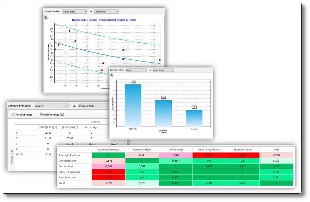Click the Yield column header in correlation matrix
310x202 pixels.
pos(276,149)
